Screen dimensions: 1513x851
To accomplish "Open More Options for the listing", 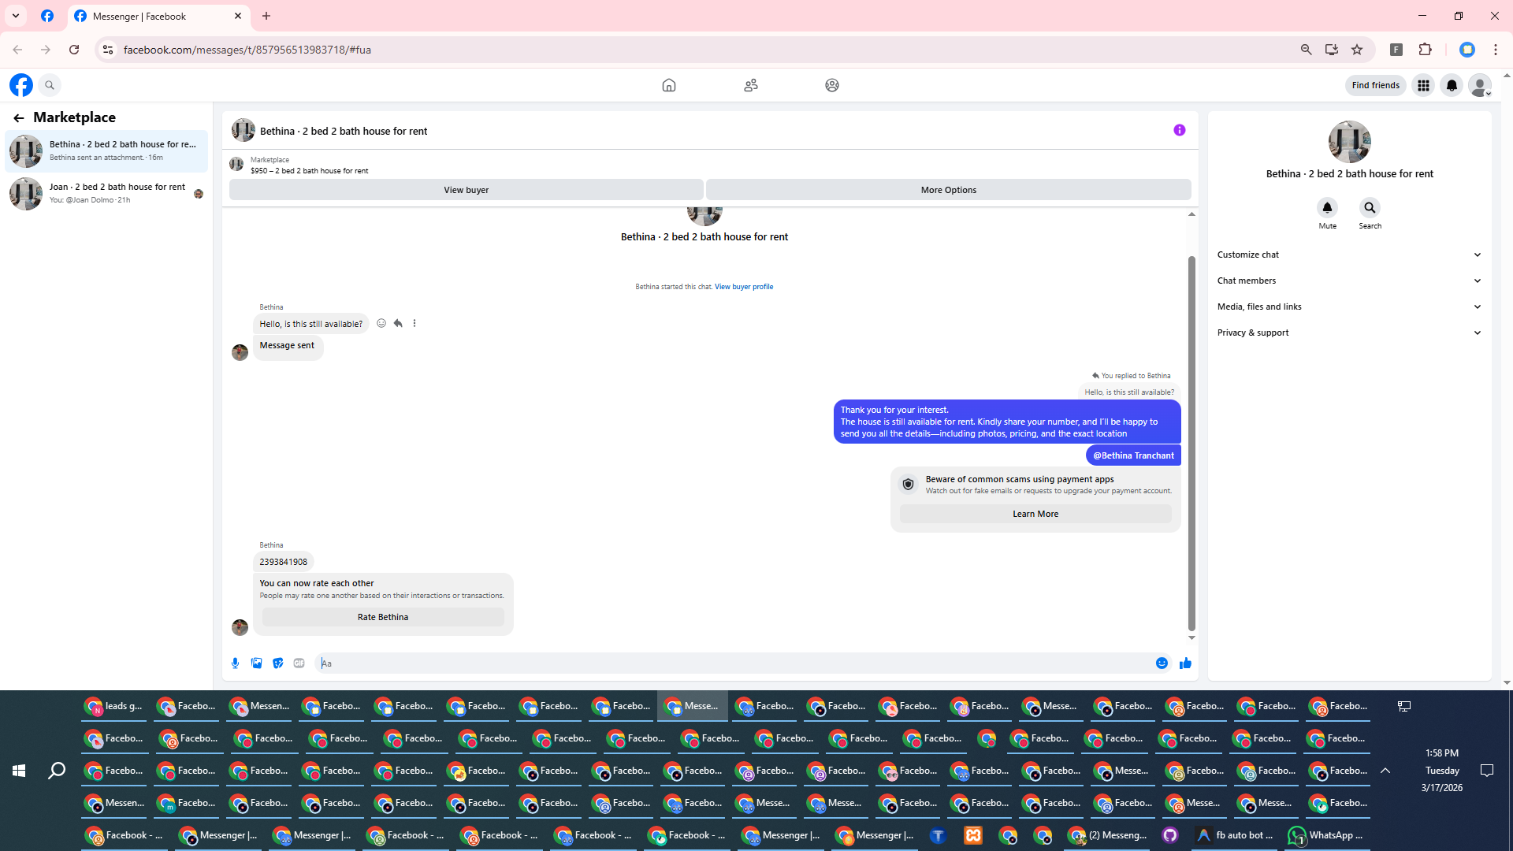I will point(949,190).
